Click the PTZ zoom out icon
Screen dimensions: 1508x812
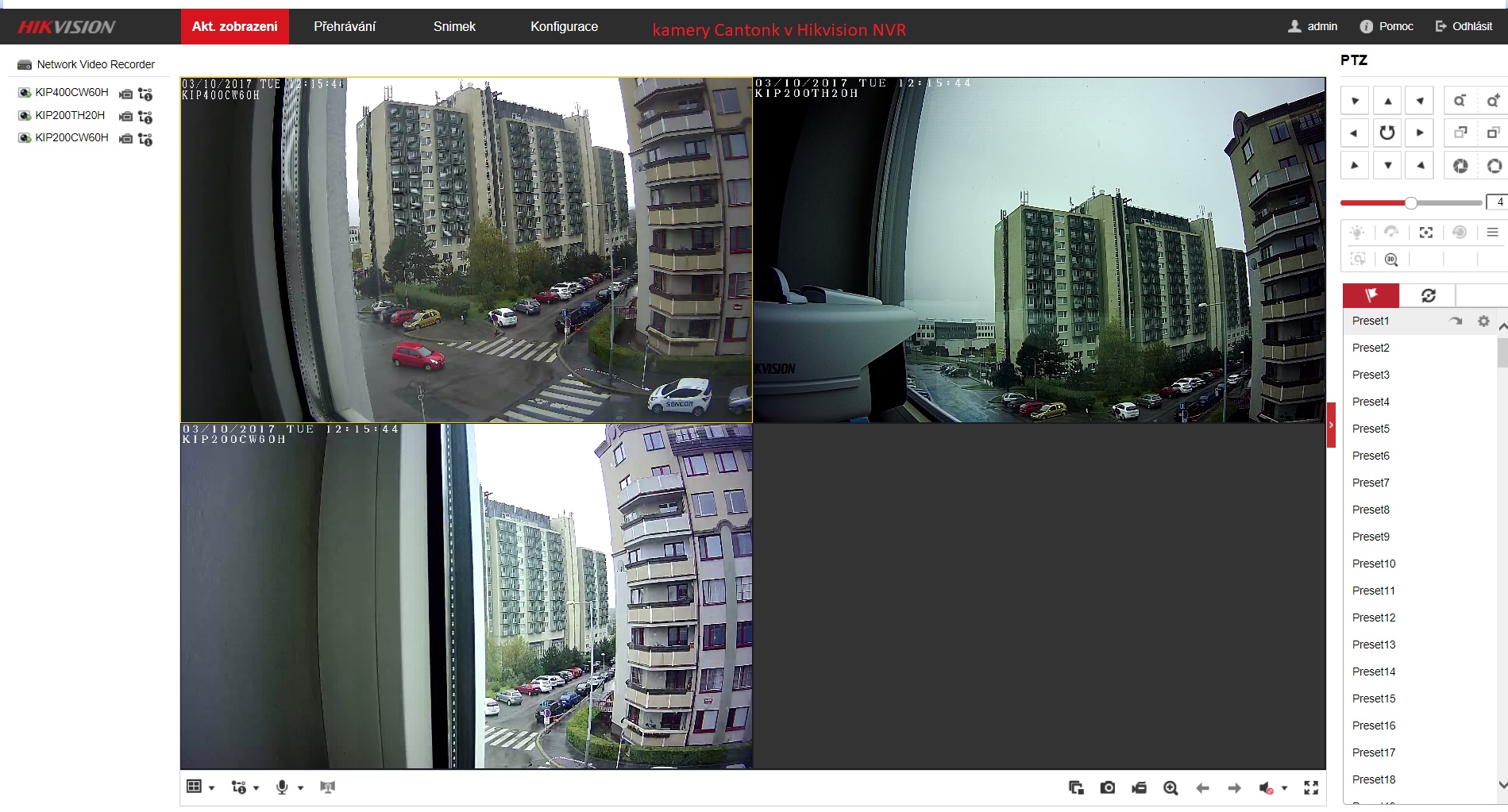click(x=1460, y=101)
